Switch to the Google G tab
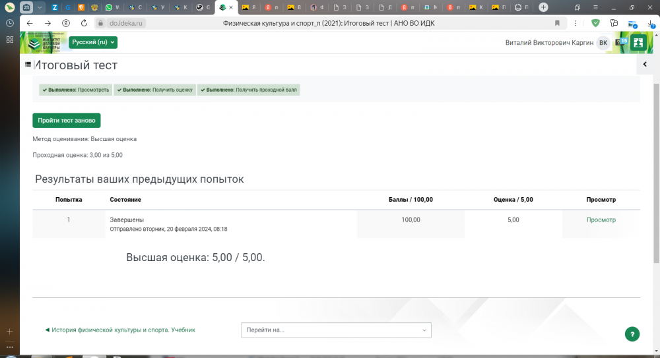 [x=68, y=7]
